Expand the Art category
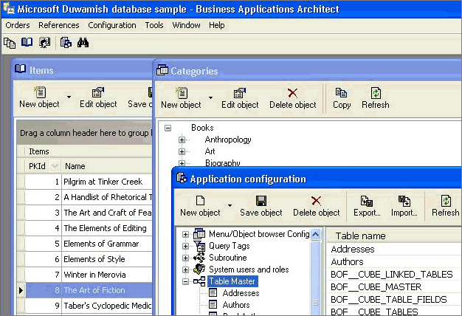This screenshot has width=462, height=316. point(182,151)
